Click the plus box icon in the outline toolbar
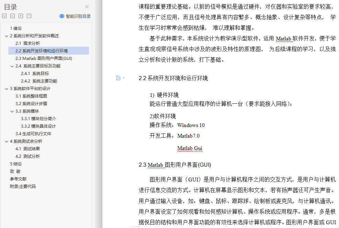This screenshot has width=339, height=228. tap(21, 16)
